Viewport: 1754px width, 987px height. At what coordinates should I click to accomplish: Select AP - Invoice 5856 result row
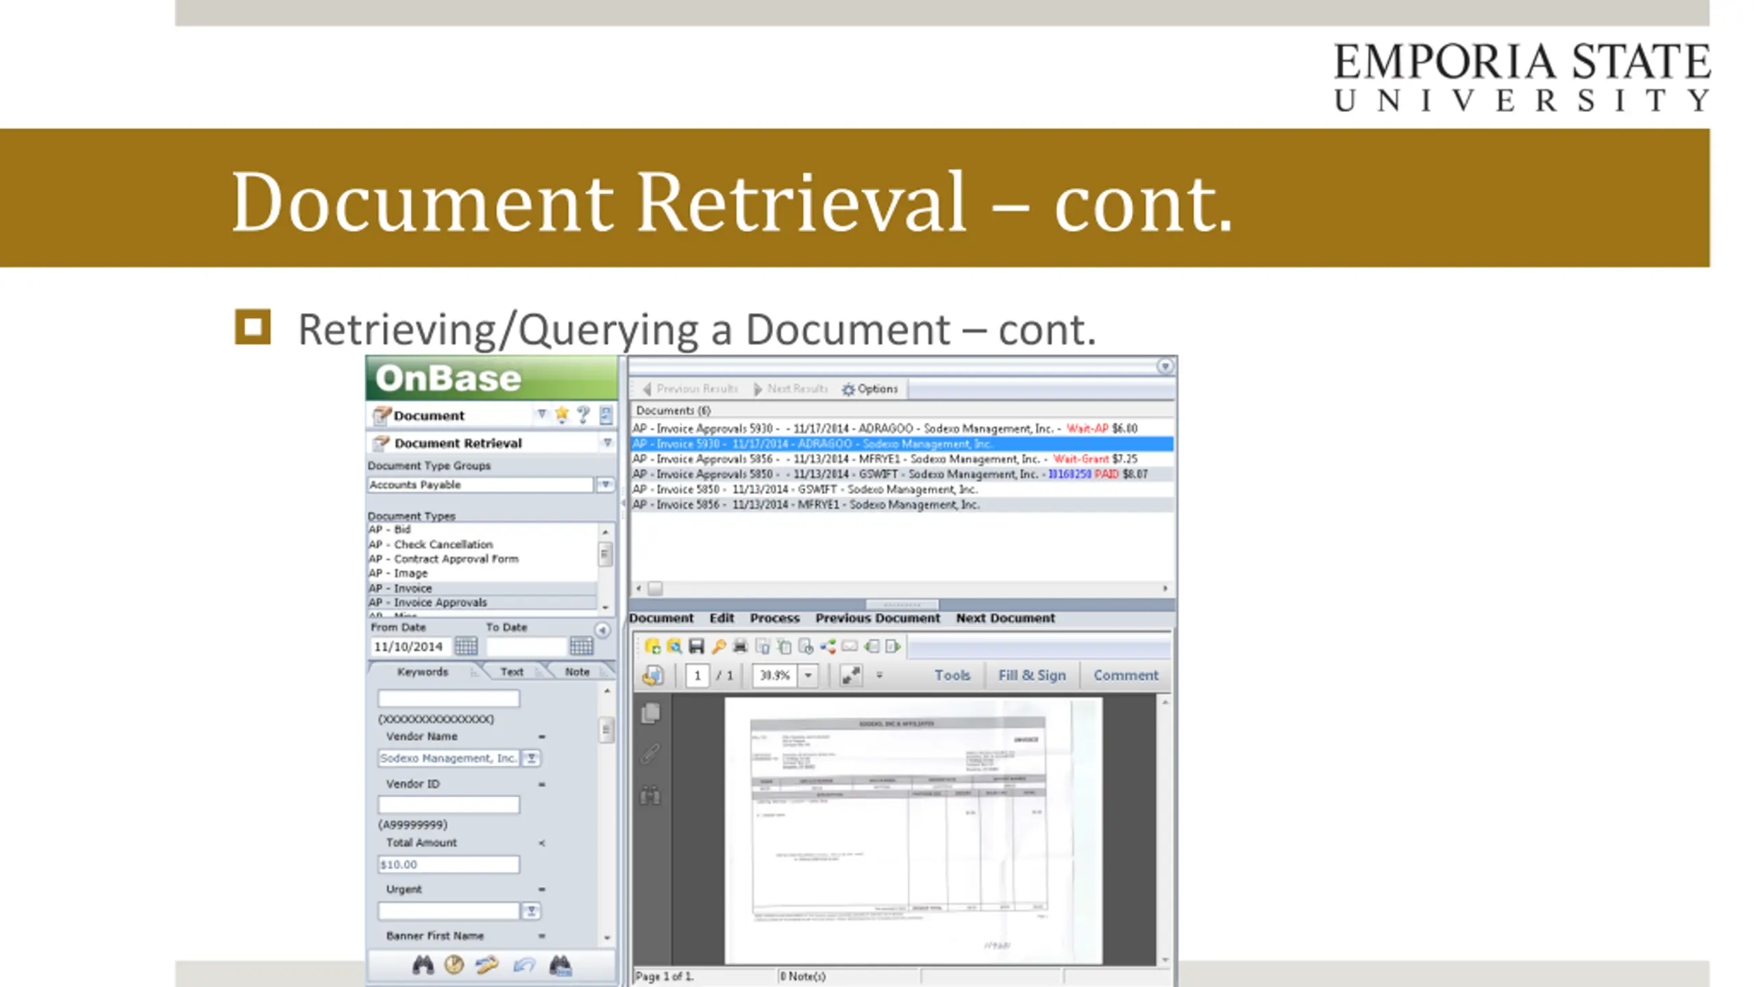point(805,504)
